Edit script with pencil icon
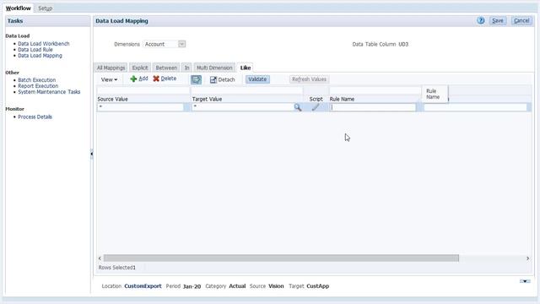 click(x=316, y=107)
